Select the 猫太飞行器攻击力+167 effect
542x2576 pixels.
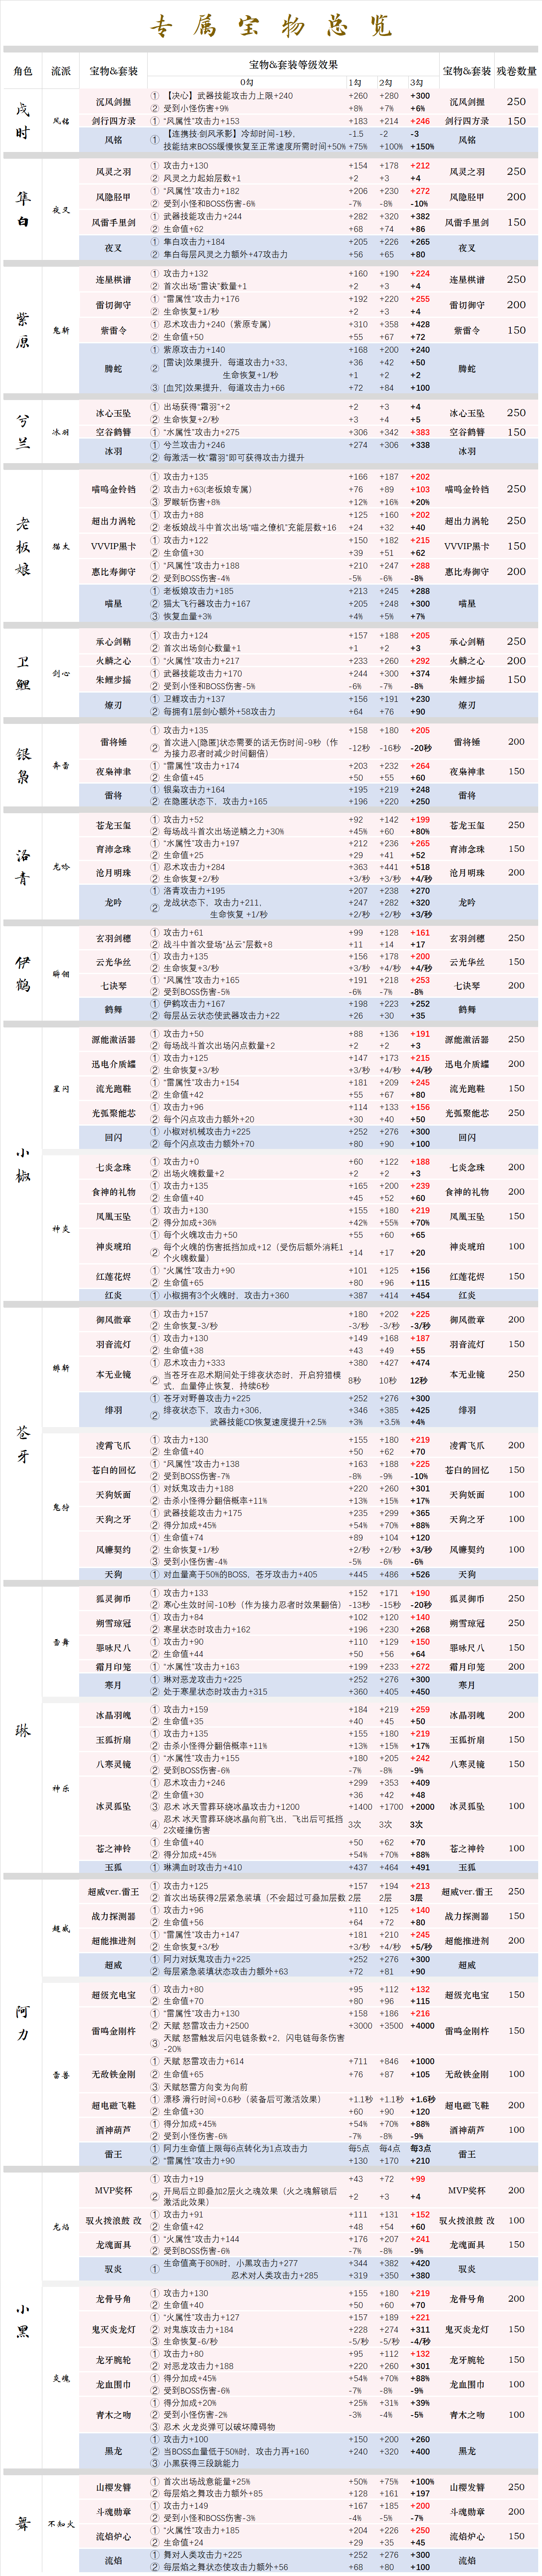[x=207, y=604]
